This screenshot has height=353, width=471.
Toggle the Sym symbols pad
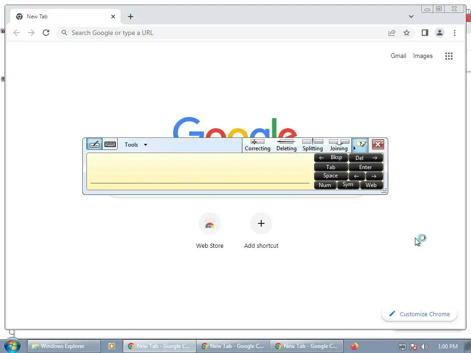(x=348, y=185)
